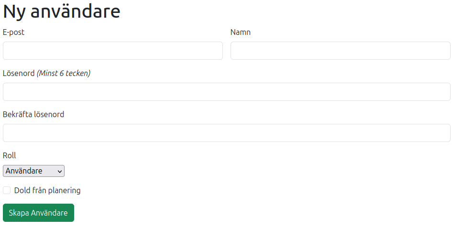Image resolution: width=453 pixels, height=229 pixels.
Task: Click the Lösenord password field
Action: 226,92
